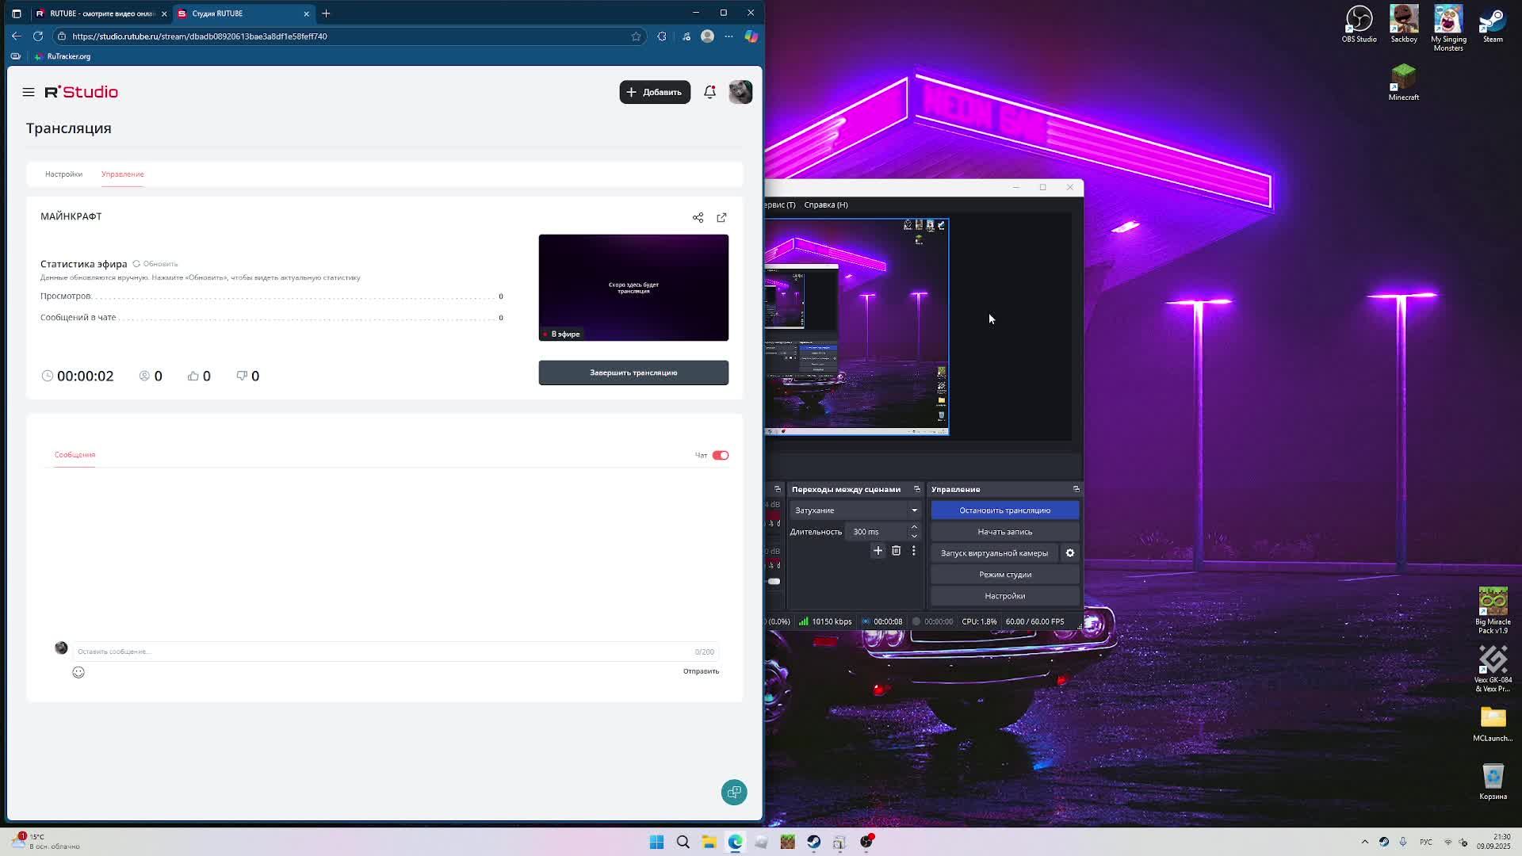Viewport: 1522px width, 856px height.
Task: Toggle the Чат switch off
Action: click(x=720, y=455)
